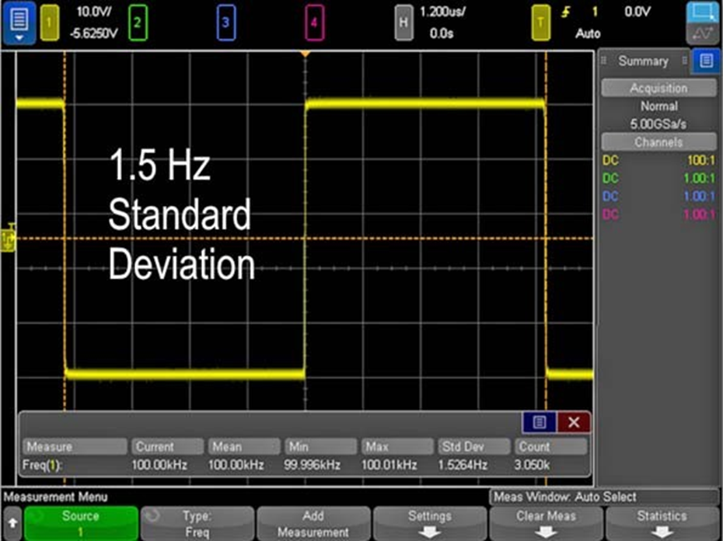Viewport: 723px width, 541px height.
Task: Click the trigger T icon
Action: point(540,23)
